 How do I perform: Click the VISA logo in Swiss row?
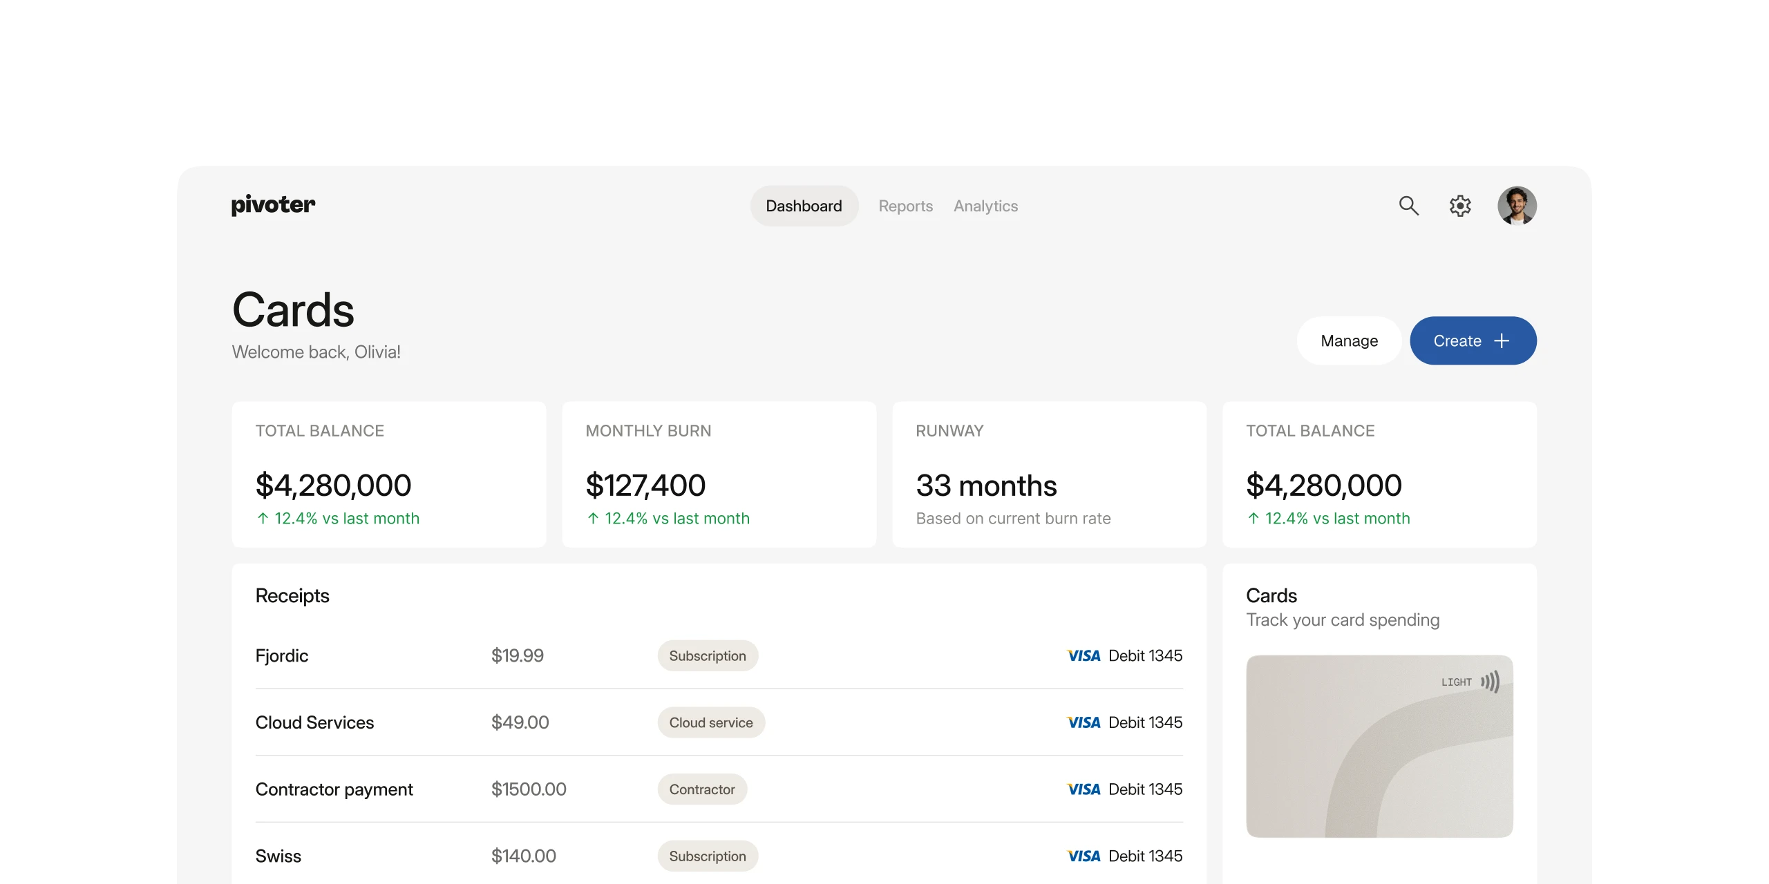click(x=1084, y=856)
